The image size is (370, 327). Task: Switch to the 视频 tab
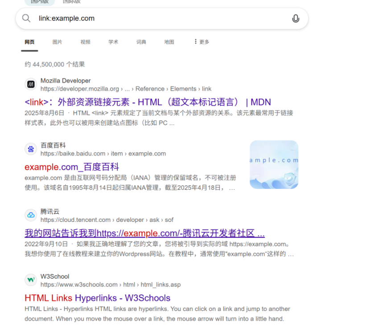click(x=86, y=42)
